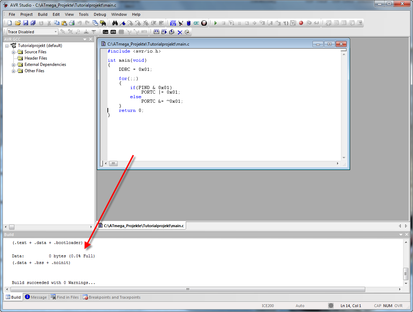This screenshot has height=312, width=413.
Task: Open the Tools menu
Action: tap(84, 14)
